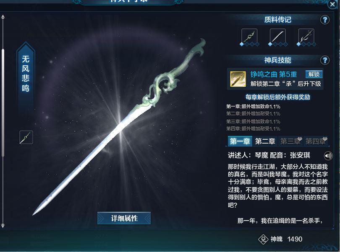The image size is (340, 252).
Task: Switch to 第二章 tab
Action: (x=265, y=141)
